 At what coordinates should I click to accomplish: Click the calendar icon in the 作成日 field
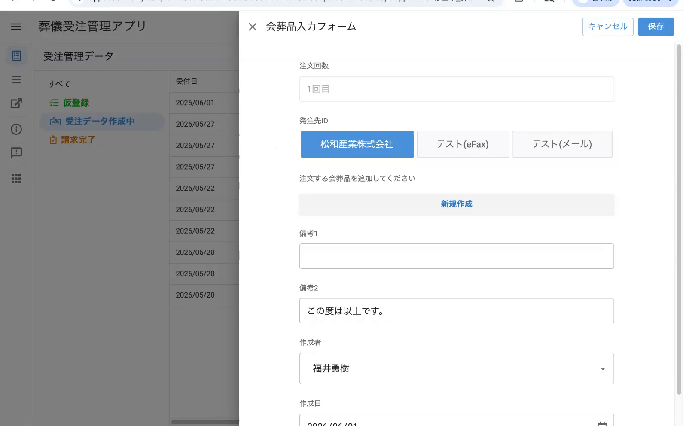point(602,424)
